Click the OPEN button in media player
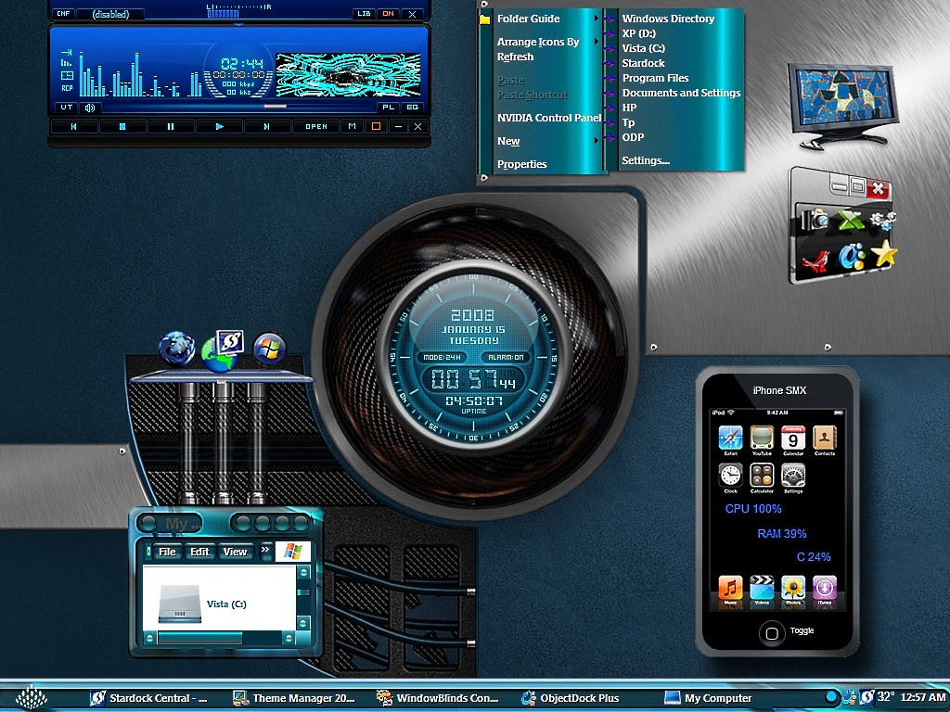950x712 pixels. coord(316,126)
